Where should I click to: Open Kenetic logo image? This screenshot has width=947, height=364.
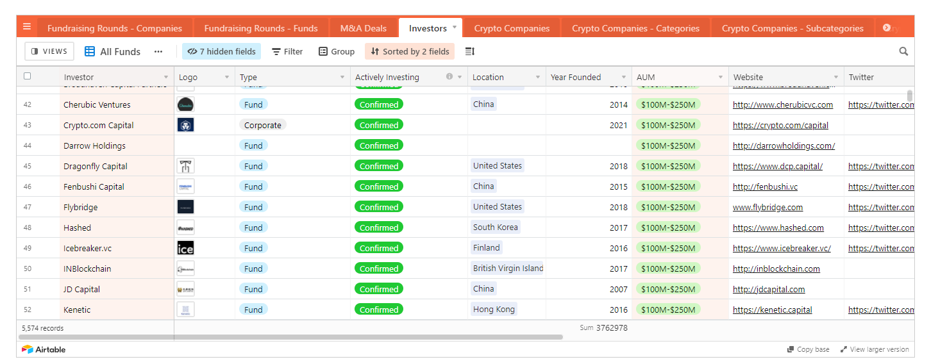[185, 310]
